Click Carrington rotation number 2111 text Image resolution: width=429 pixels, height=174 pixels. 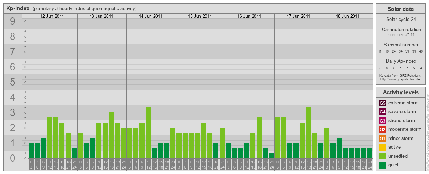(x=401, y=32)
